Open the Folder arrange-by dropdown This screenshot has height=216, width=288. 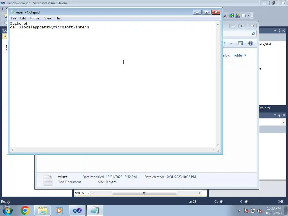(240, 55)
